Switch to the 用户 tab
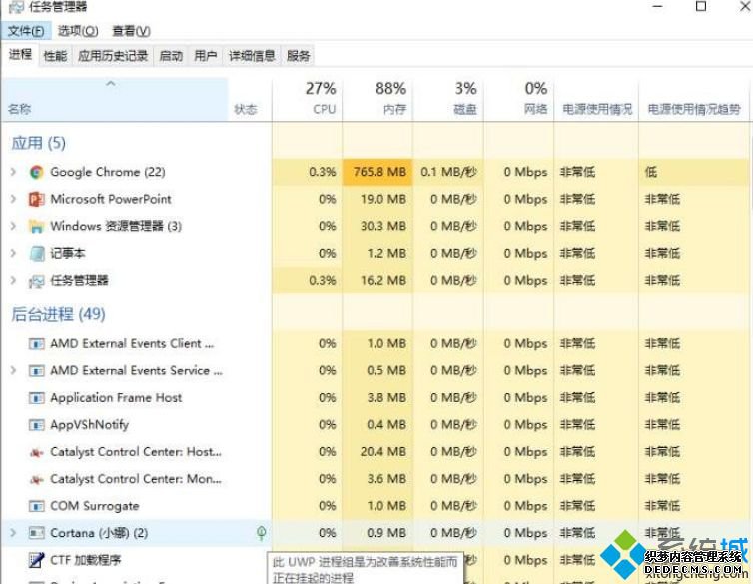The width and height of the screenshot is (753, 584). pos(206,56)
